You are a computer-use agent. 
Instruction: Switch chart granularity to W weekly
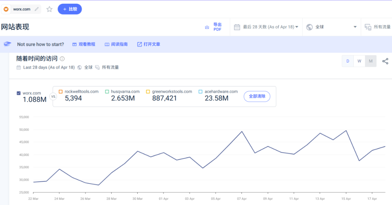coord(359,61)
